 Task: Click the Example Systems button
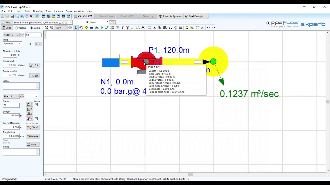coord(170,16)
